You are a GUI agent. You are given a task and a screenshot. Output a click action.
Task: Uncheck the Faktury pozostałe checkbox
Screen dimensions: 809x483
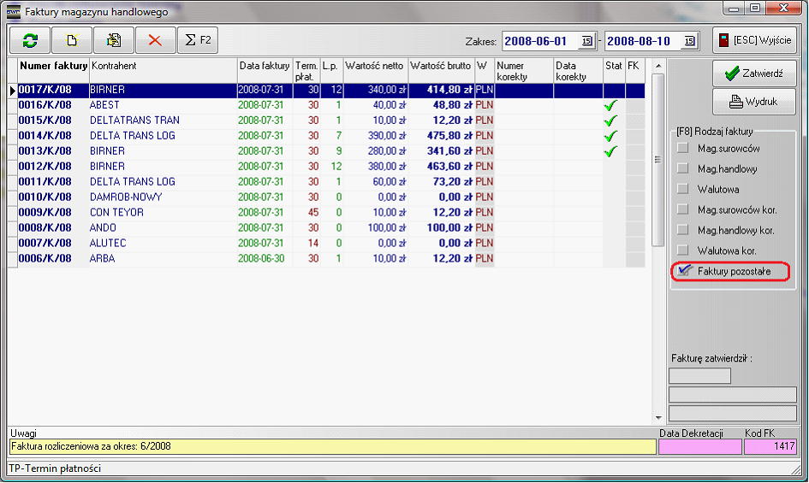(x=684, y=271)
